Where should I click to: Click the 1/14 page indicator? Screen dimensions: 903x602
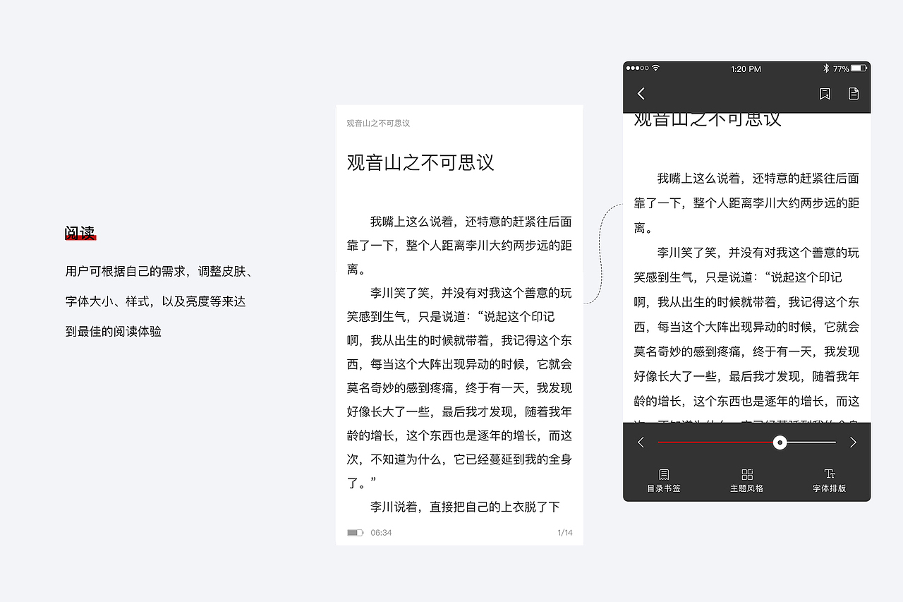pyautogui.click(x=565, y=533)
